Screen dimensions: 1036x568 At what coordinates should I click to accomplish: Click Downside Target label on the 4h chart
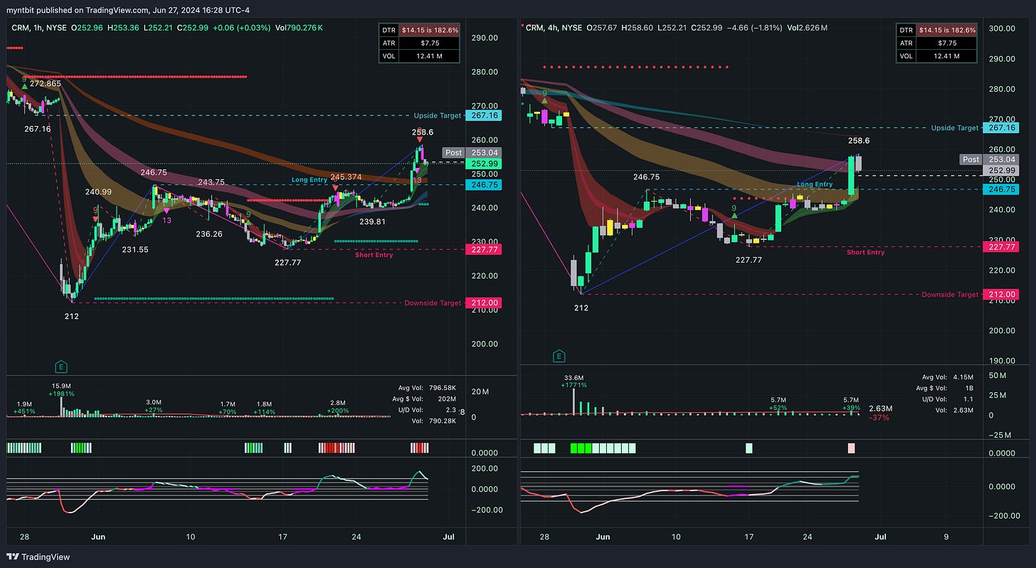(950, 295)
